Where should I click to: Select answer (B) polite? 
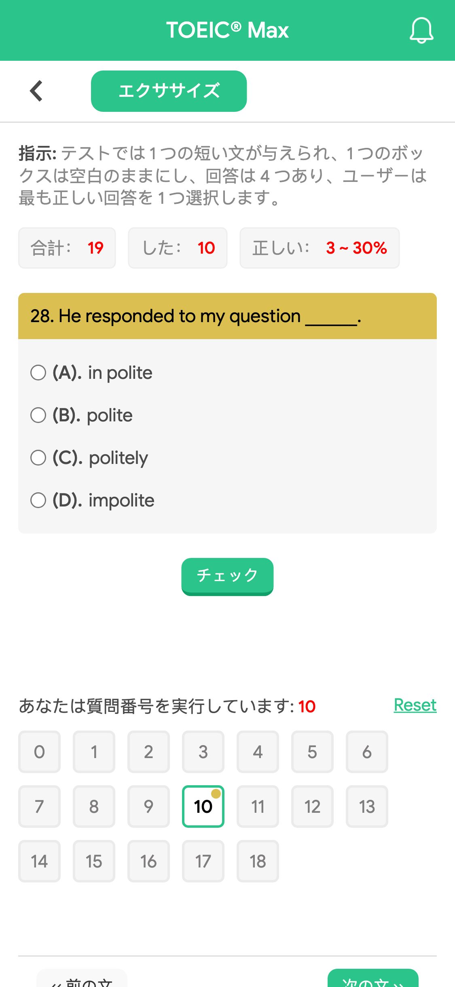click(82, 415)
